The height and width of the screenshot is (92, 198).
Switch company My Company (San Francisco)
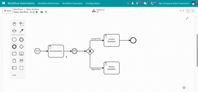(x=174, y=3)
